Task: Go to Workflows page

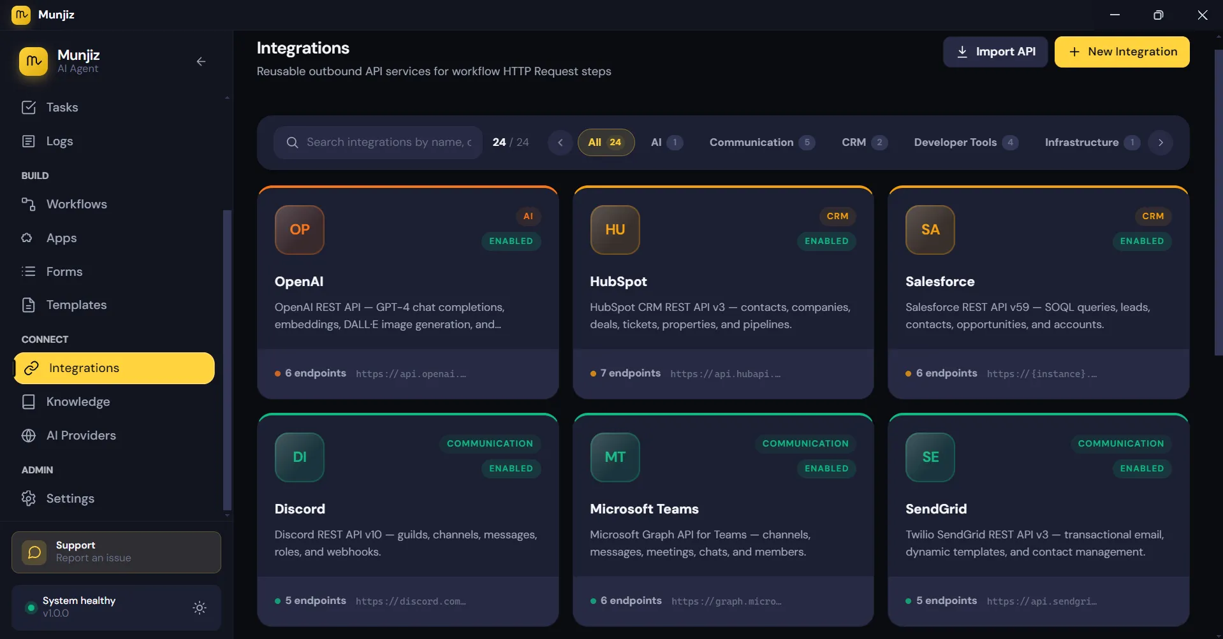Action: pyautogui.click(x=77, y=204)
